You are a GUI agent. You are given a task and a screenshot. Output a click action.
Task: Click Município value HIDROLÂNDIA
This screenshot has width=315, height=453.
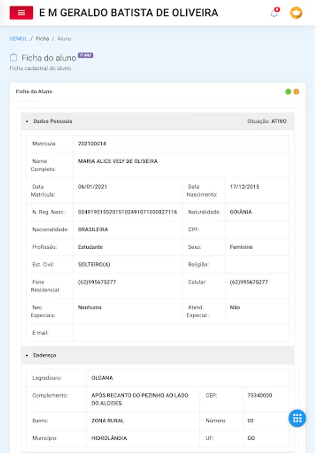109,438
